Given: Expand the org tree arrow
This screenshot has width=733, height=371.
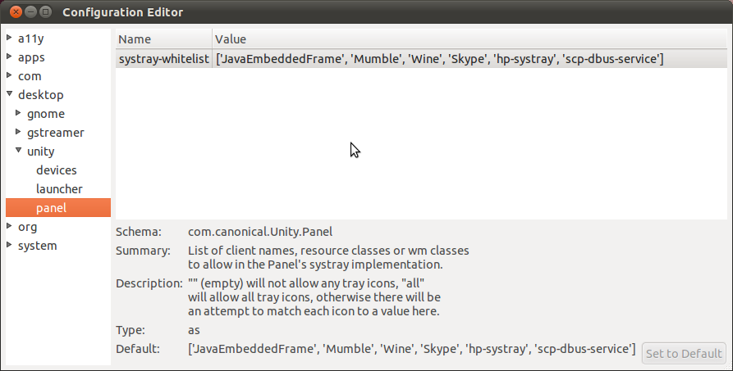Looking at the screenshot, I should click(9, 227).
